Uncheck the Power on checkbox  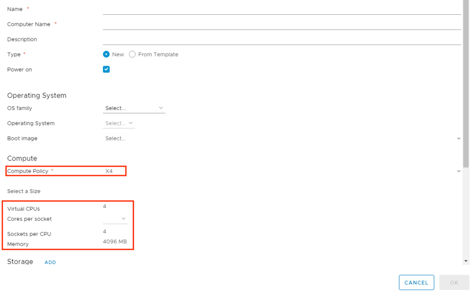click(106, 69)
